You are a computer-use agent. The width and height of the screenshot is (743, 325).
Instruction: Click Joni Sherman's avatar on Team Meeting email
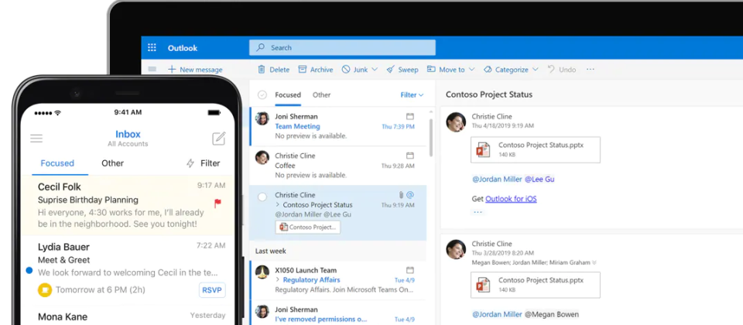262,118
